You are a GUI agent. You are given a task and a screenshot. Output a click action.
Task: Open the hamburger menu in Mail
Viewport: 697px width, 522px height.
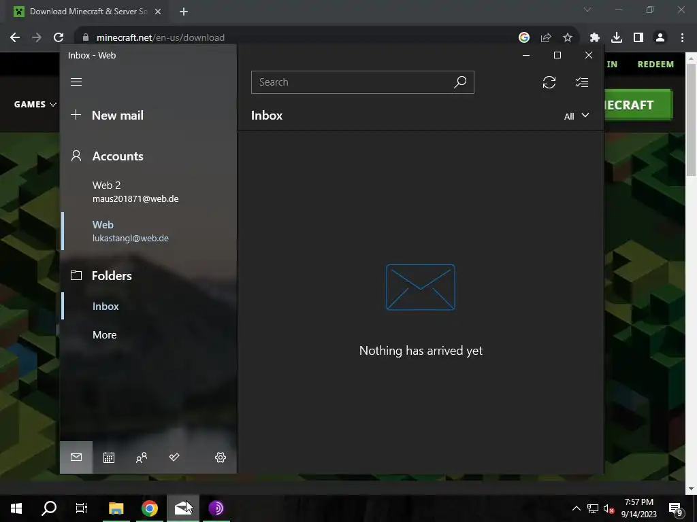(76, 82)
